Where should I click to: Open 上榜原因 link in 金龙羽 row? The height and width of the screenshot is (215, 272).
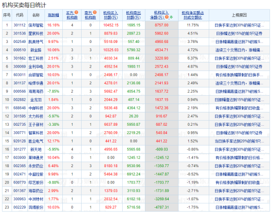[x=239, y=100]
